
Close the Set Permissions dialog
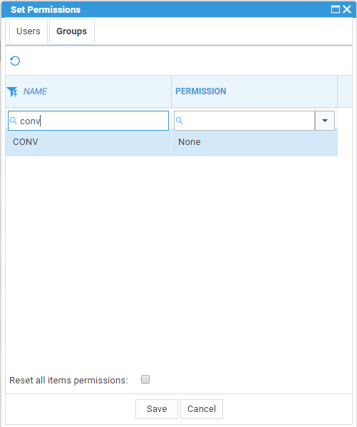(x=347, y=9)
